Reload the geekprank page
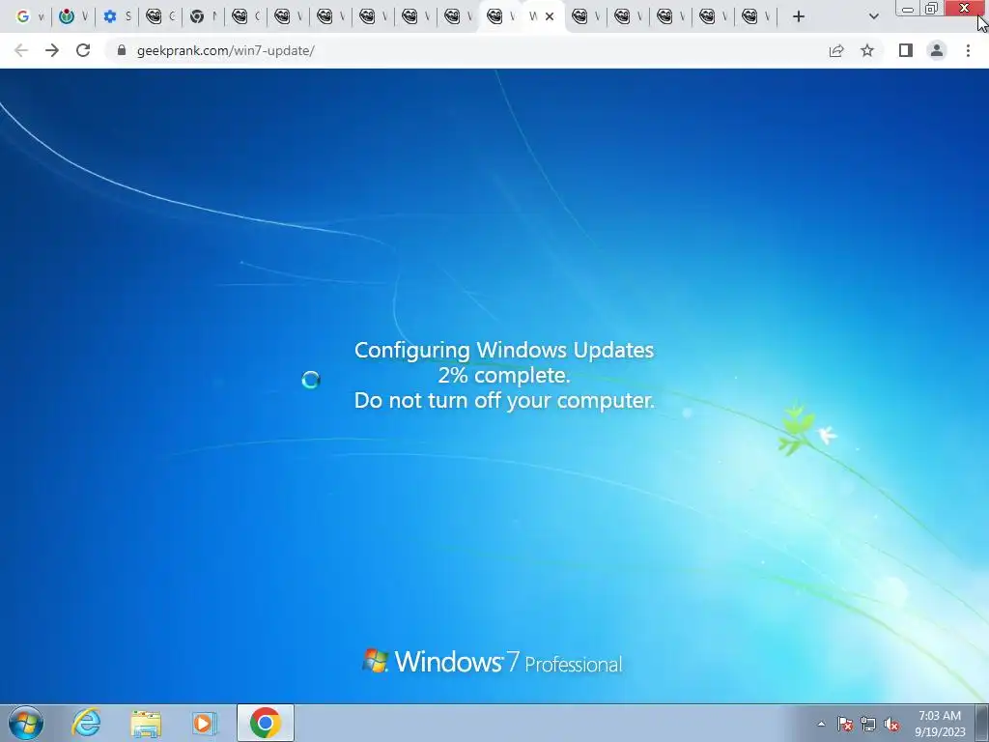The image size is (989, 742). (x=83, y=50)
